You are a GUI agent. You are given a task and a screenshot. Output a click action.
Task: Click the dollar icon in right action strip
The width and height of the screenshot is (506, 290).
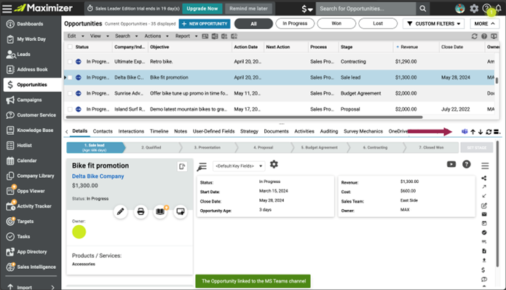coord(483,270)
